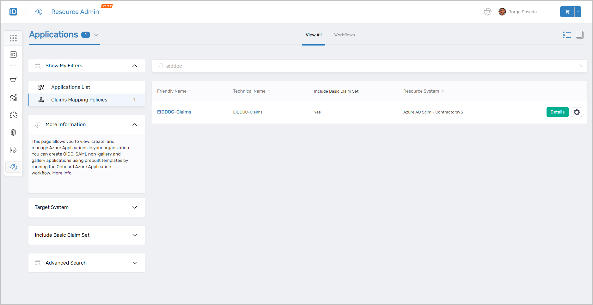Select the analytics chart sidebar icon

pyautogui.click(x=13, y=98)
